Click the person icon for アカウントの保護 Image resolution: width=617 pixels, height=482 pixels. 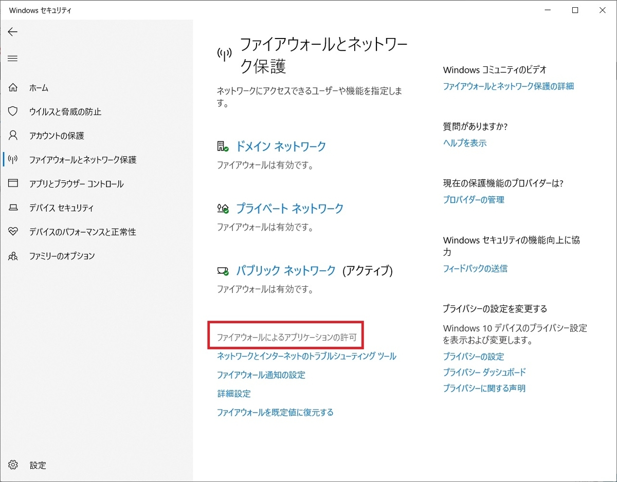[13, 136]
